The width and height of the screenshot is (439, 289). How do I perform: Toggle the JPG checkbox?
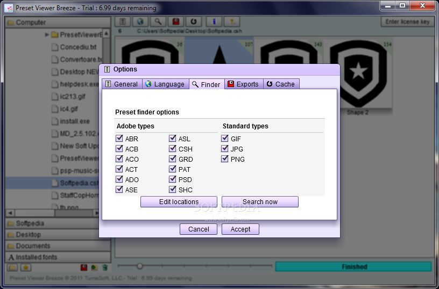click(224, 148)
